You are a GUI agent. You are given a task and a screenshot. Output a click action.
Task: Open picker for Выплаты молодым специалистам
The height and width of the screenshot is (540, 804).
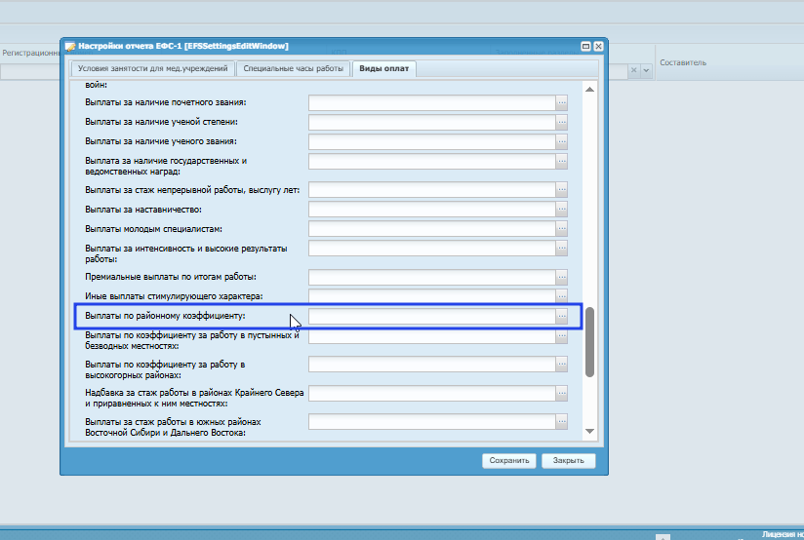[x=562, y=228]
